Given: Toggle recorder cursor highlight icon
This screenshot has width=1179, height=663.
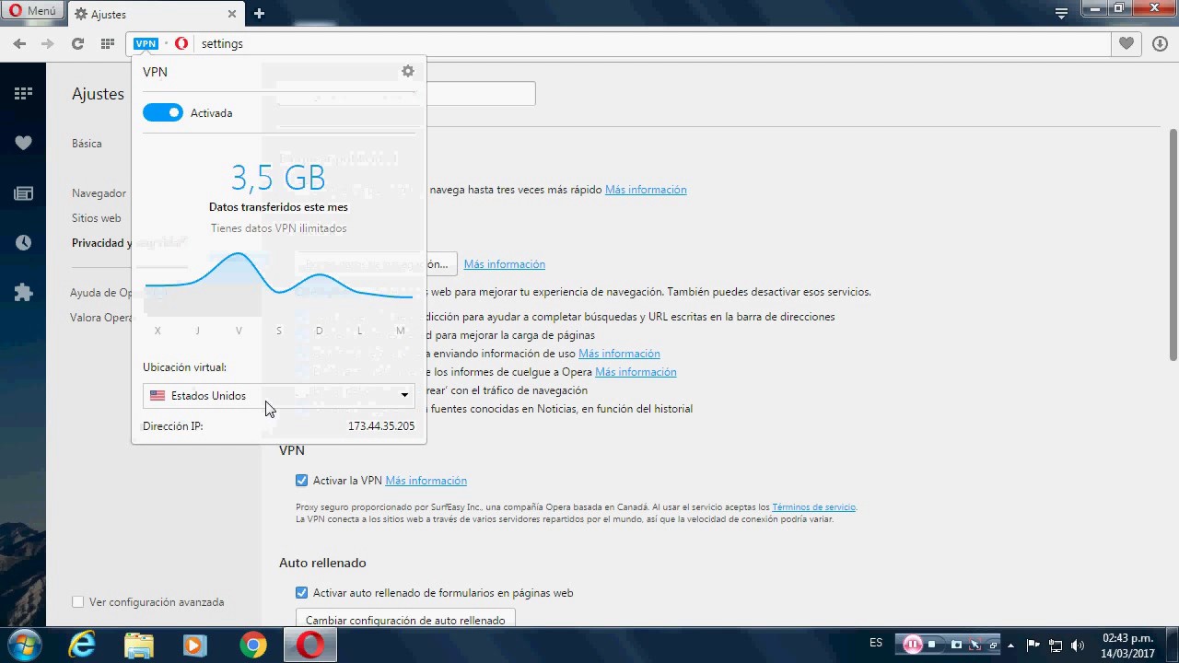Looking at the screenshot, I should pos(975,645).
